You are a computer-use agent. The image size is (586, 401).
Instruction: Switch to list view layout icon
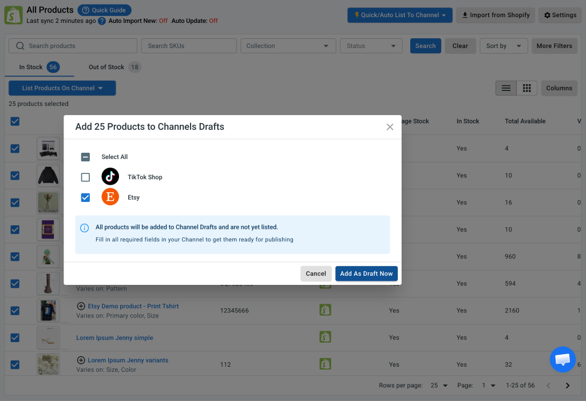[506, 88]
